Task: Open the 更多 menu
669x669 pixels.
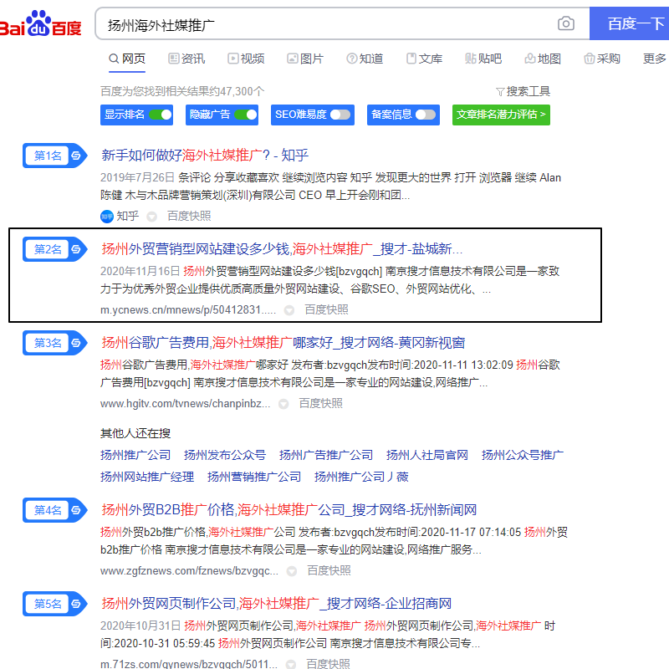Action: 655,59
